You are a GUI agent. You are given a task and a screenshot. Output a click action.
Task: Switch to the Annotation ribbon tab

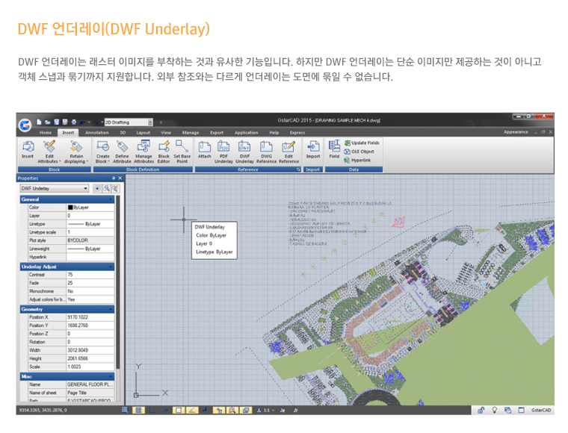click(96, 132)
